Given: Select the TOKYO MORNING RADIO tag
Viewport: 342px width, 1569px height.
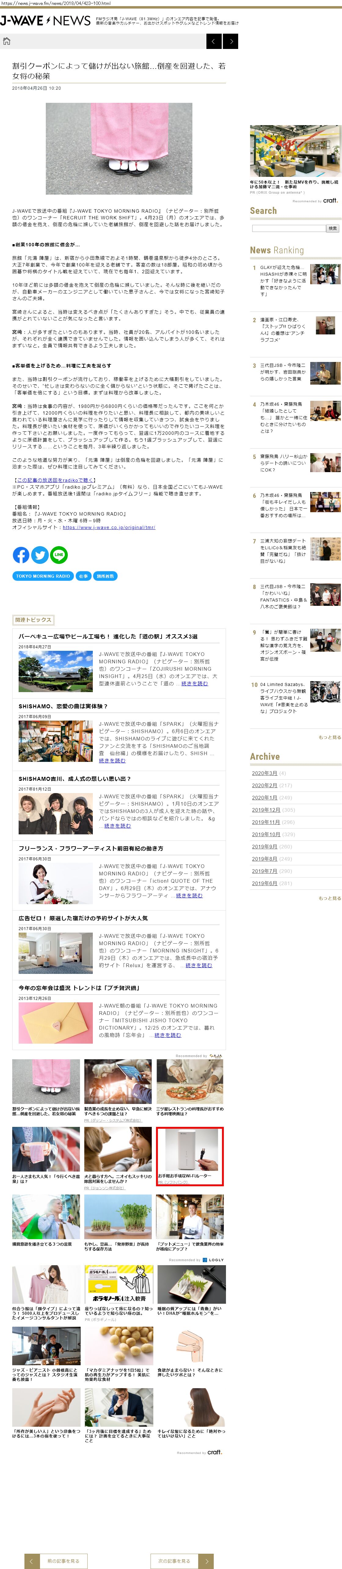Looking at the screenshot, I should [43, 576].
